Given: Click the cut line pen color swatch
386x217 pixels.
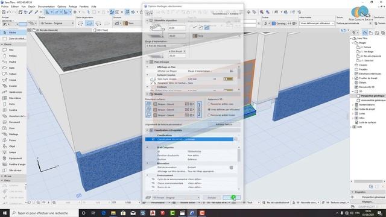Looking at the screenshot, I should (x=228, y=79).
